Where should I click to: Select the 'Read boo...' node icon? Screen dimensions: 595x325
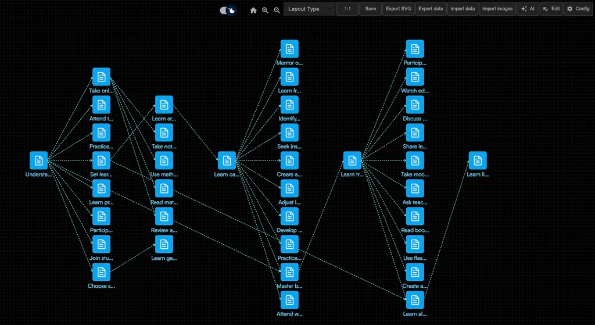415,216
